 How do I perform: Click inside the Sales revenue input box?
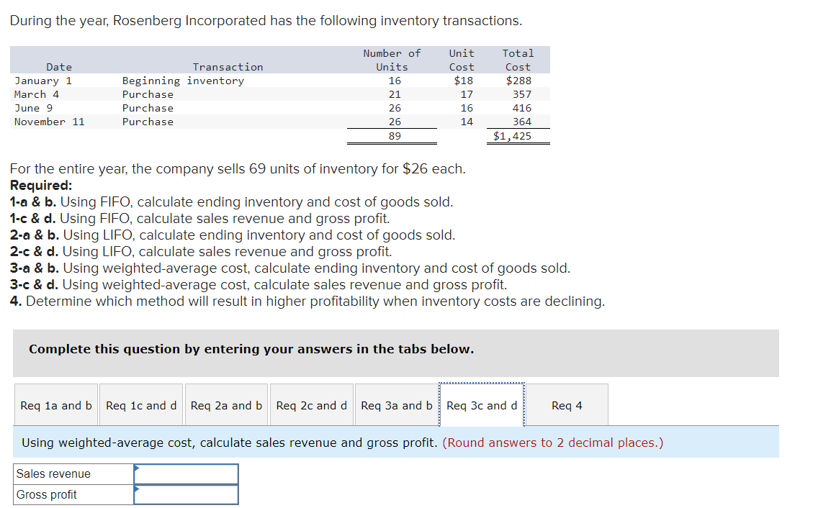189,473
